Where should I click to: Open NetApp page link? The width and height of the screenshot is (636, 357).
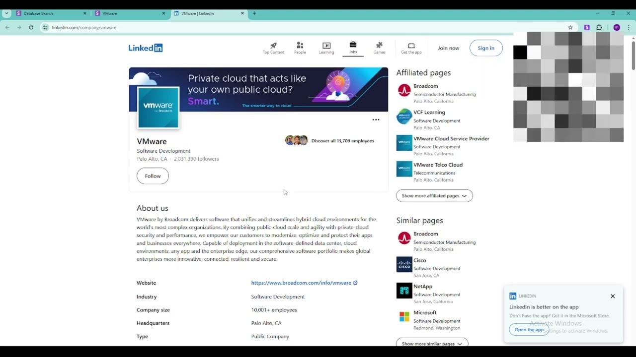[423, 287]
